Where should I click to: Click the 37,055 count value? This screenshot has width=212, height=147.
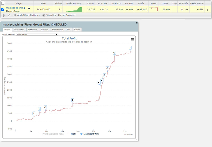pyautogui.click(x=91, y=9)
